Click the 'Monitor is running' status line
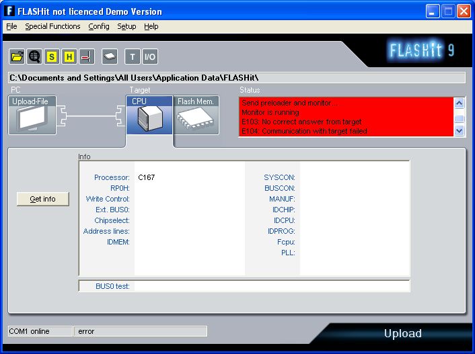The height and width of the screenshot is (354, 475). 270,113
